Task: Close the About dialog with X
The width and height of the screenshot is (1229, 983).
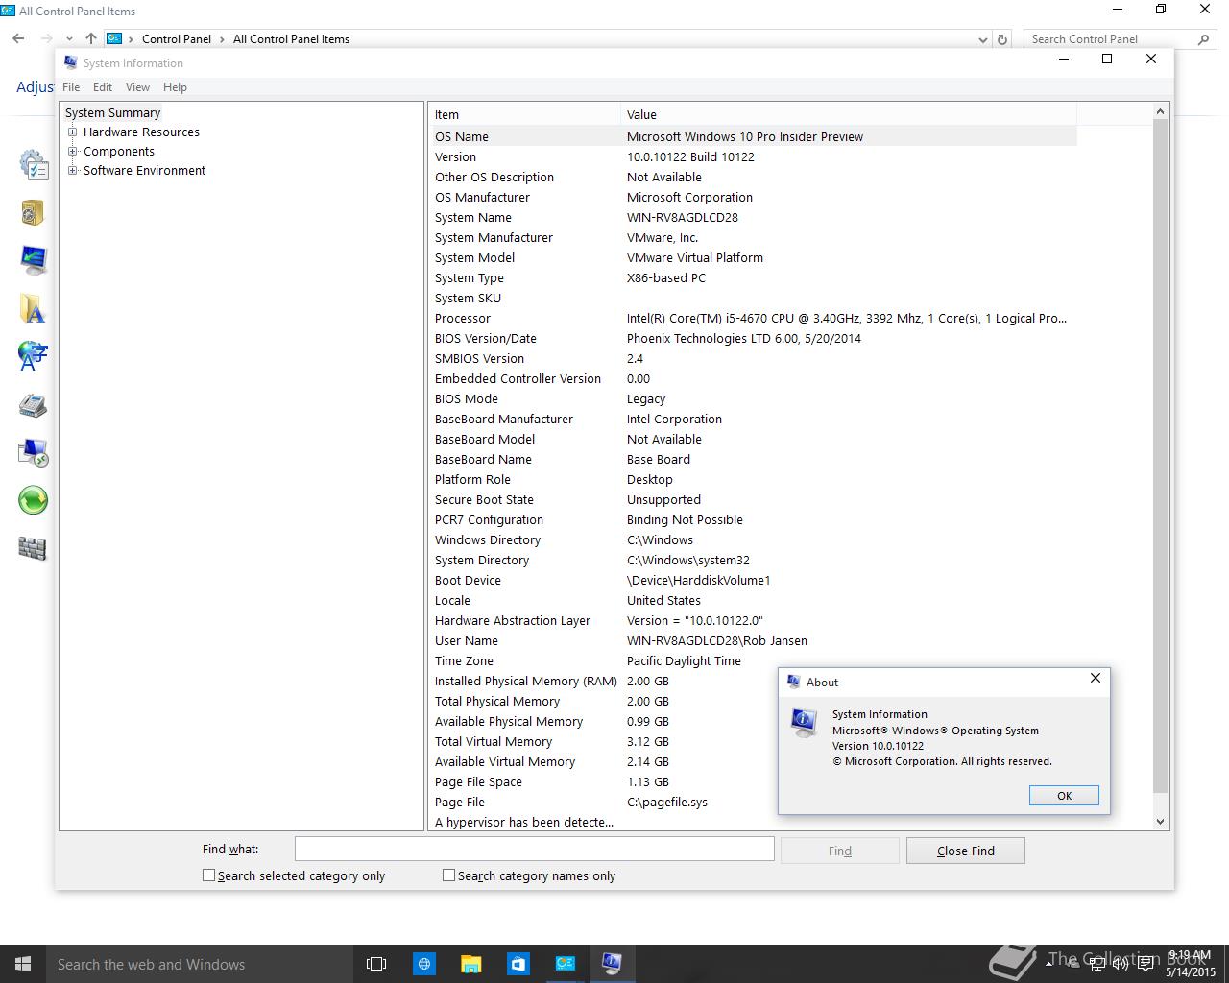Action: (1096, 678)
